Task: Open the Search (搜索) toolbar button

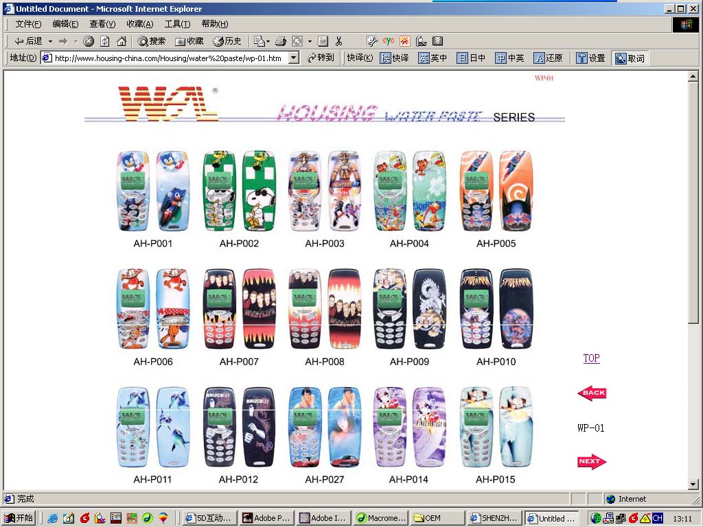Action: (x=152, y=41)
